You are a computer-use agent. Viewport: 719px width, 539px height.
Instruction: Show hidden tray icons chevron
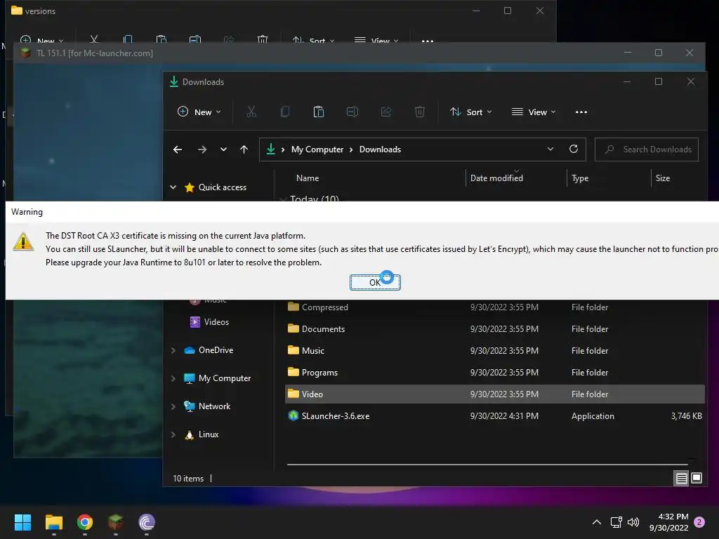(597, 522)
